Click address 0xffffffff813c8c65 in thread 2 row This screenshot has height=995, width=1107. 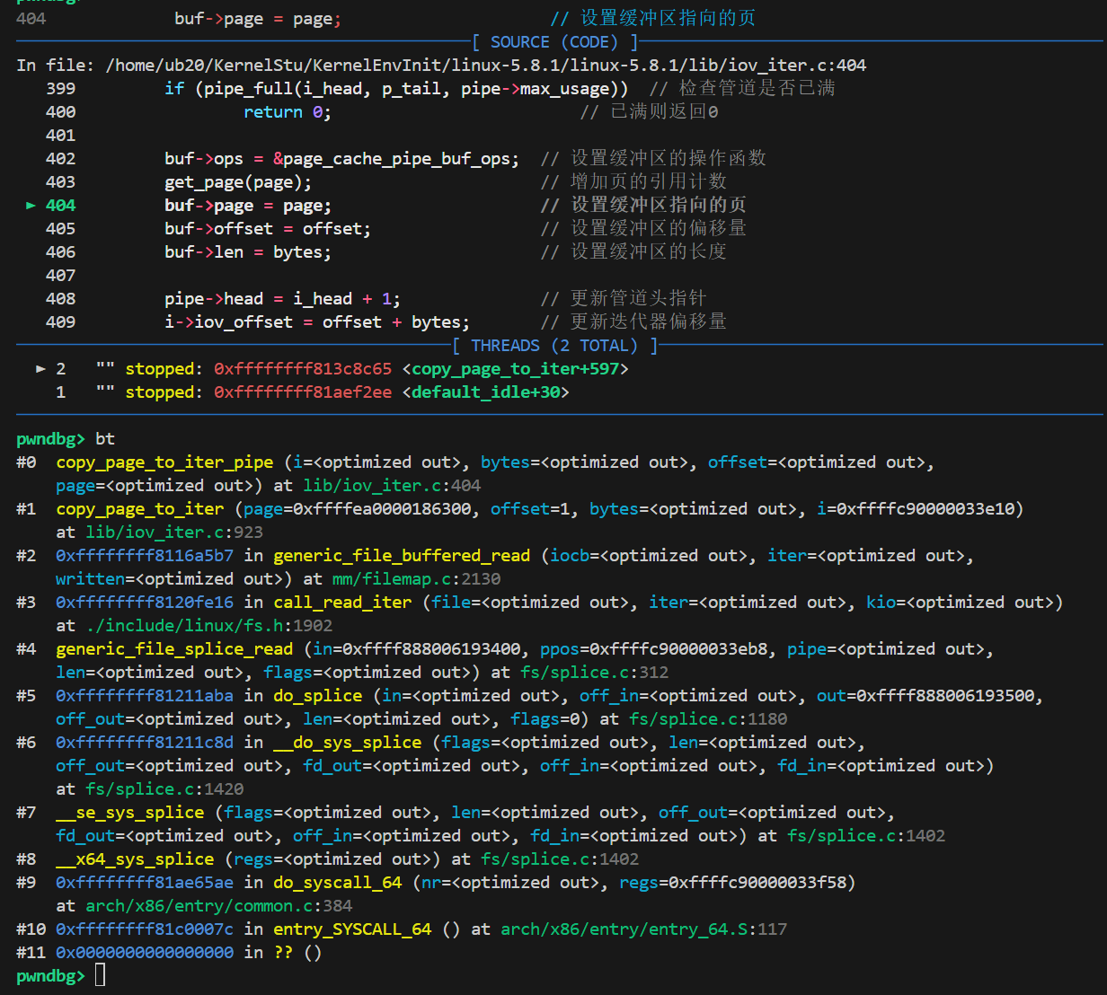303,369
